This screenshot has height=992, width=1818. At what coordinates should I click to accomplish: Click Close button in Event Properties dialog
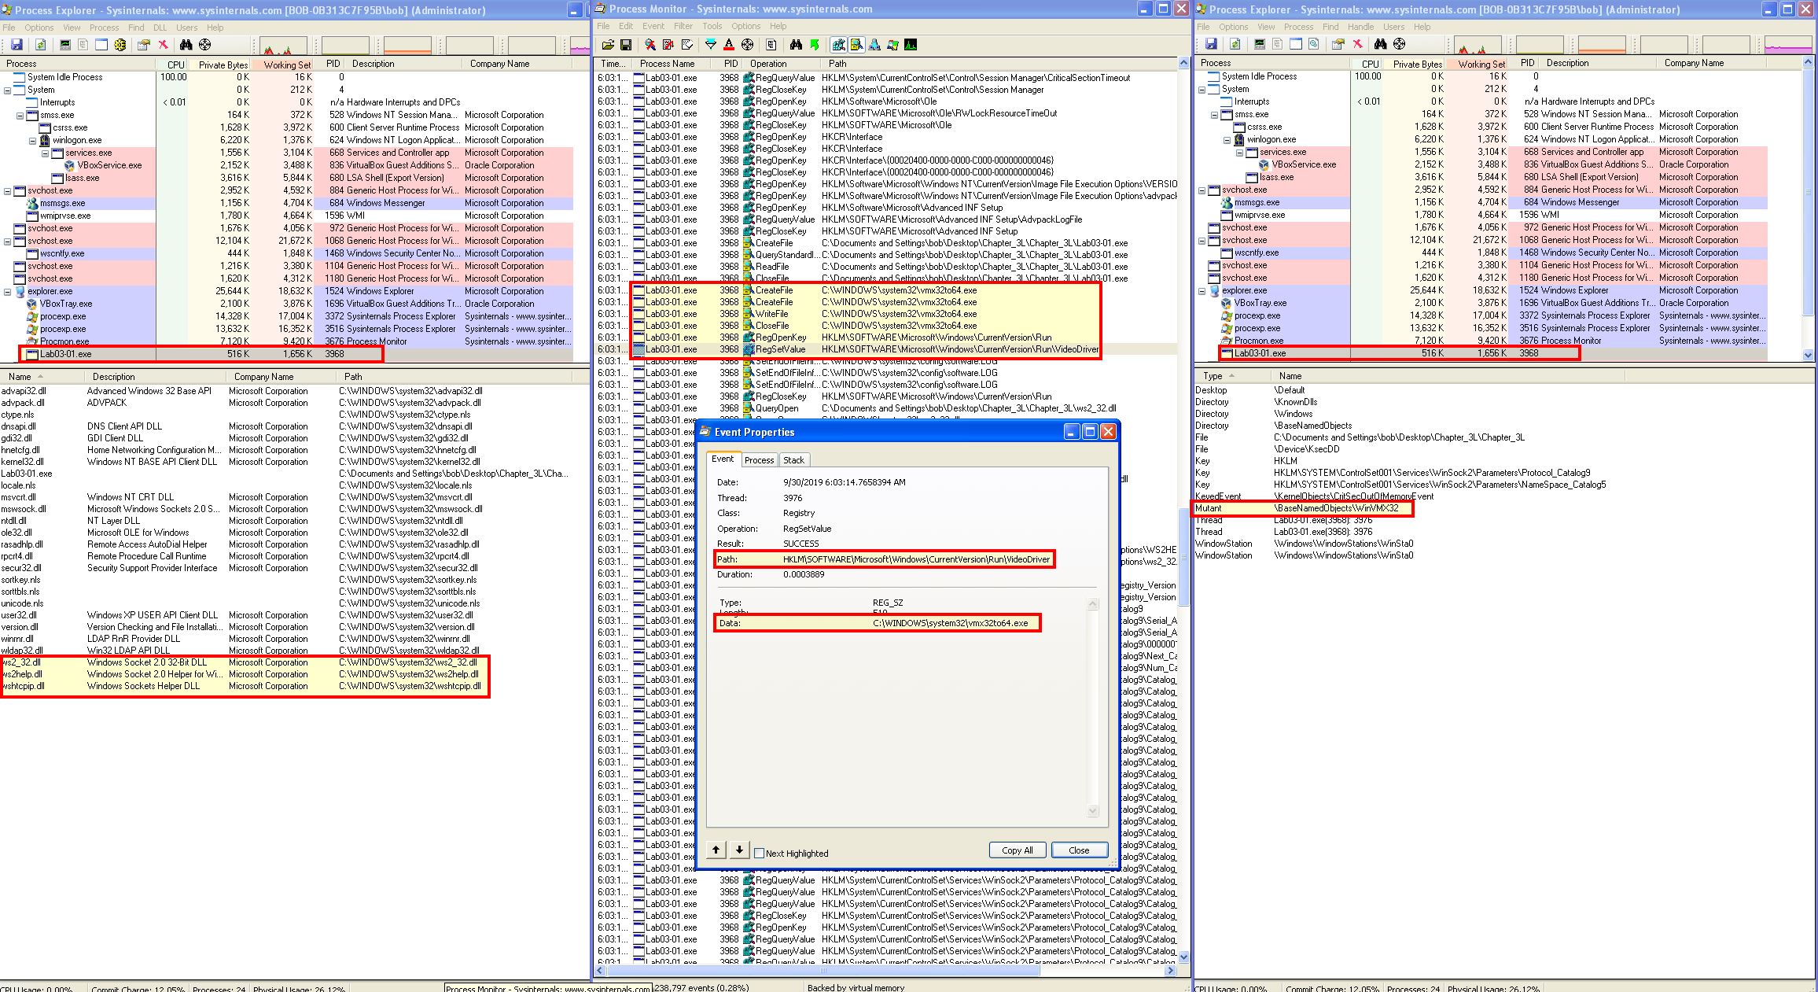coord(1079,850)
